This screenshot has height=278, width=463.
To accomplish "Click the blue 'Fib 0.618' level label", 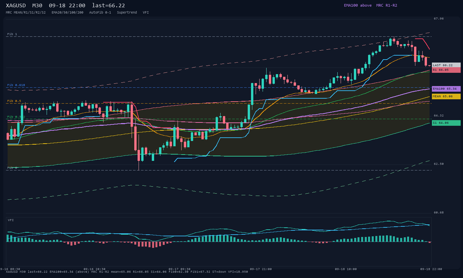I will tap(16, 85).
